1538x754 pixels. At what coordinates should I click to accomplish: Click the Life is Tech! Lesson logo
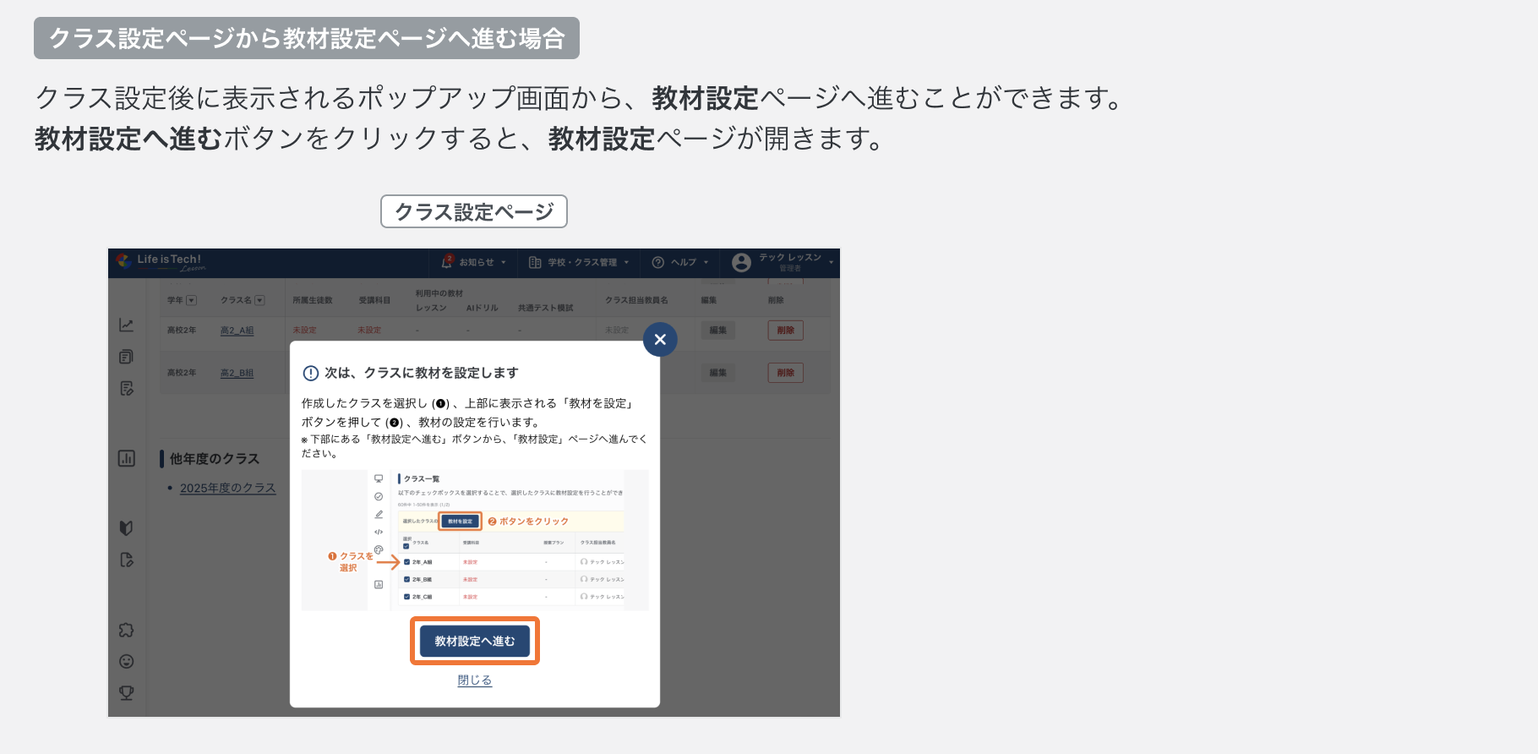click(x=161, y=262)
